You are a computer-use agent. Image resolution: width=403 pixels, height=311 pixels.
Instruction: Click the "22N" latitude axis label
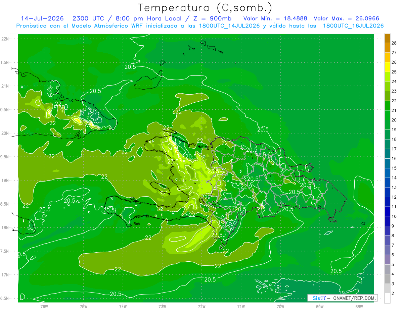pos(5,39)
